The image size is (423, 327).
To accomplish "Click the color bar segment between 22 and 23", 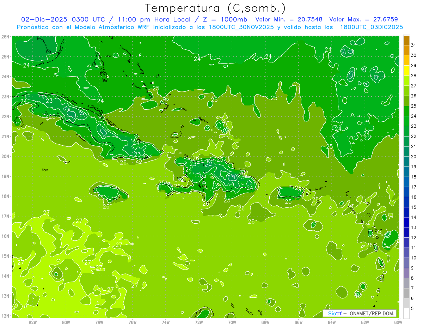I will tap(406, 131).
